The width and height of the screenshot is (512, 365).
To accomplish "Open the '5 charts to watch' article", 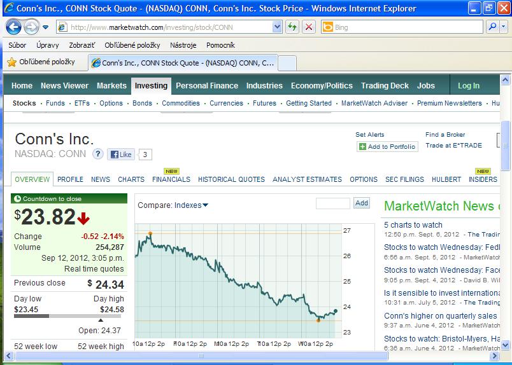I will pos(413,224).
